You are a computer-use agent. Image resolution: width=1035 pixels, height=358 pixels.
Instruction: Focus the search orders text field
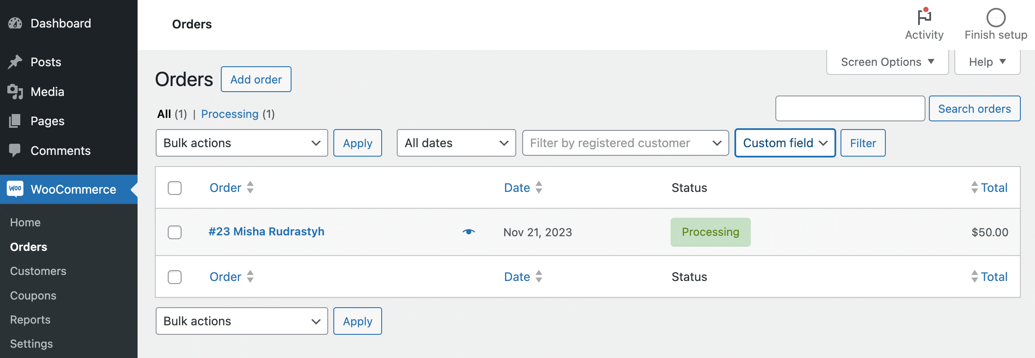850,108
